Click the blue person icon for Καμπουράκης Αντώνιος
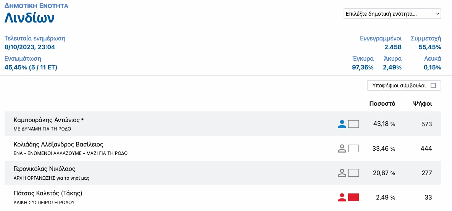The width and height of the screenshot is (452, 211). point(342,124)
